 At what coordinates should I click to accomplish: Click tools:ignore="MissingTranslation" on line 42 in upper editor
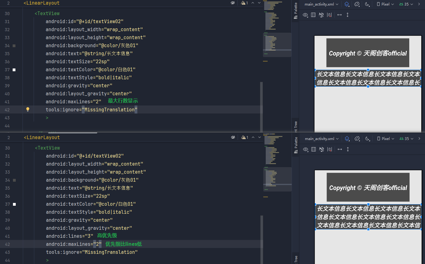click(x=91, y=109)
